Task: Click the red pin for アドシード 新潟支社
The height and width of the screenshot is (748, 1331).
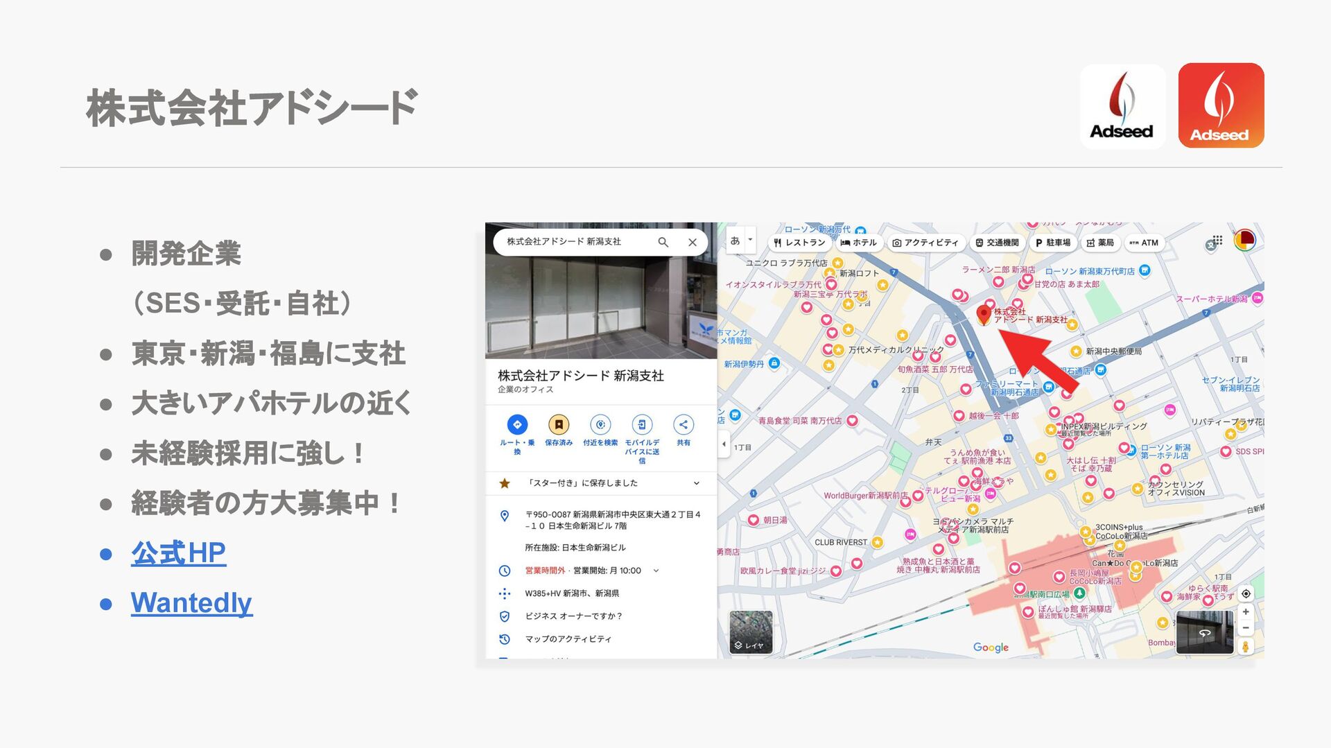Action: coord(983,314)
